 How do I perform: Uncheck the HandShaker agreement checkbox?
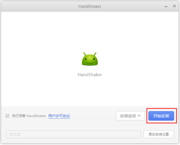(x=8, y=116)
